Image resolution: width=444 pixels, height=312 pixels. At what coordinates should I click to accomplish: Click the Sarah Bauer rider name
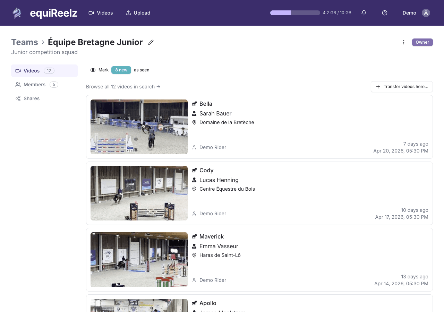coord(215,113)
